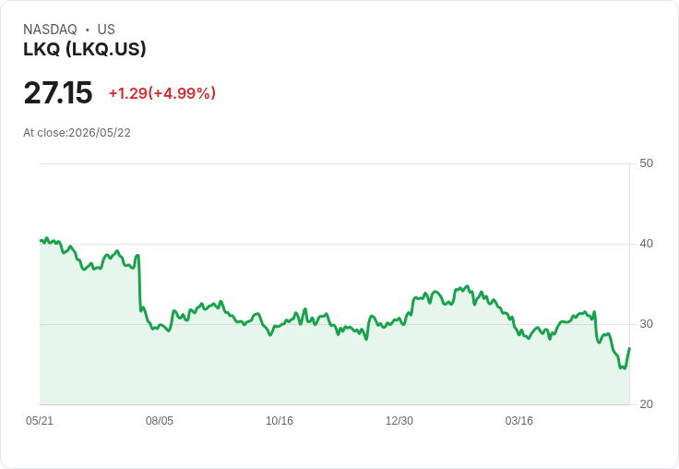Click the 20 y-axis price label
679x469 pixels.
646,404
